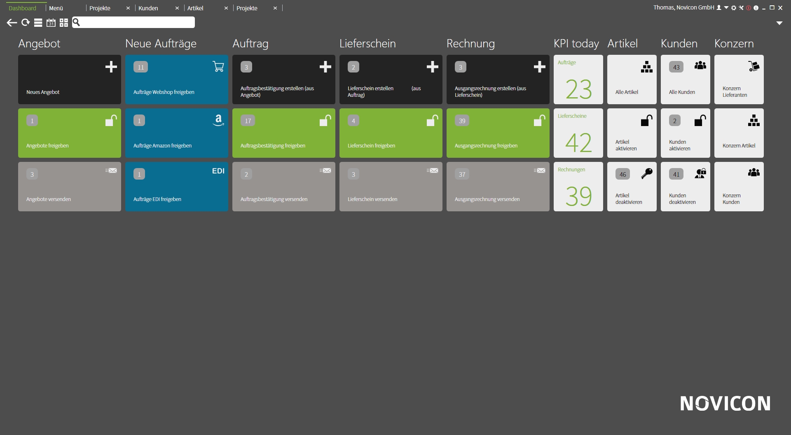
Task: Launch the calculator icon in the toolbar
Action: coord(64,23)
